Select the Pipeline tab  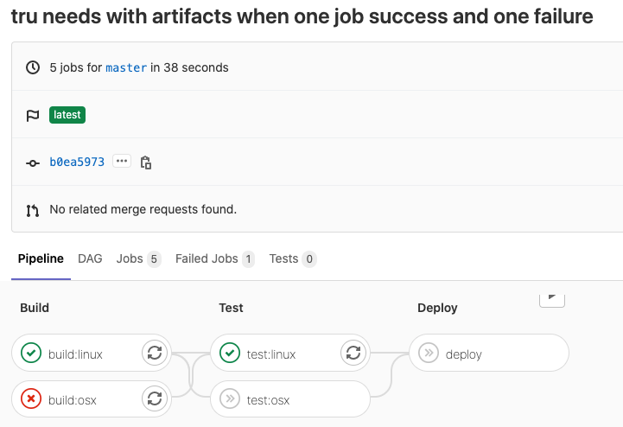[x=41, y=258]
